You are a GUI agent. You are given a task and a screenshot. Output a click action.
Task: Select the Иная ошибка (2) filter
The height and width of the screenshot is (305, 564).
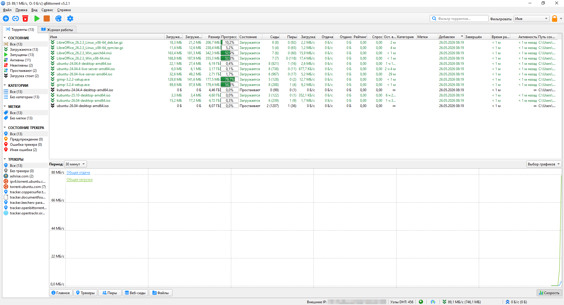(x=25, y=150)
